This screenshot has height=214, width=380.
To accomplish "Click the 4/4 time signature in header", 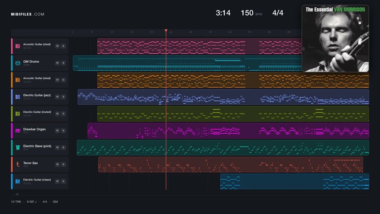I will (x=278, y=13).
